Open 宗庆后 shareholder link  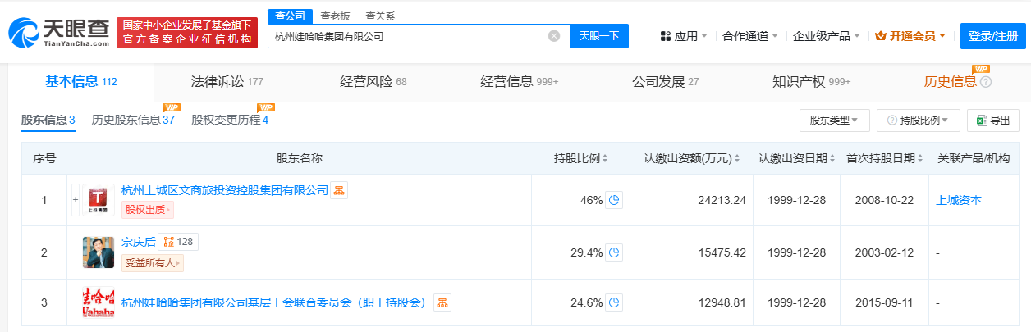tap(138, 242)
